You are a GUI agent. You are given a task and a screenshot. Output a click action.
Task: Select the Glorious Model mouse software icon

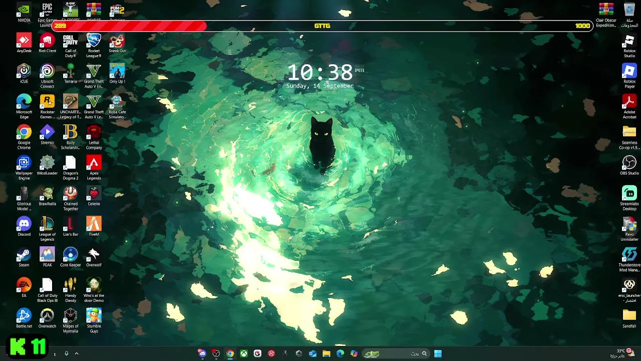coord(24,199)
